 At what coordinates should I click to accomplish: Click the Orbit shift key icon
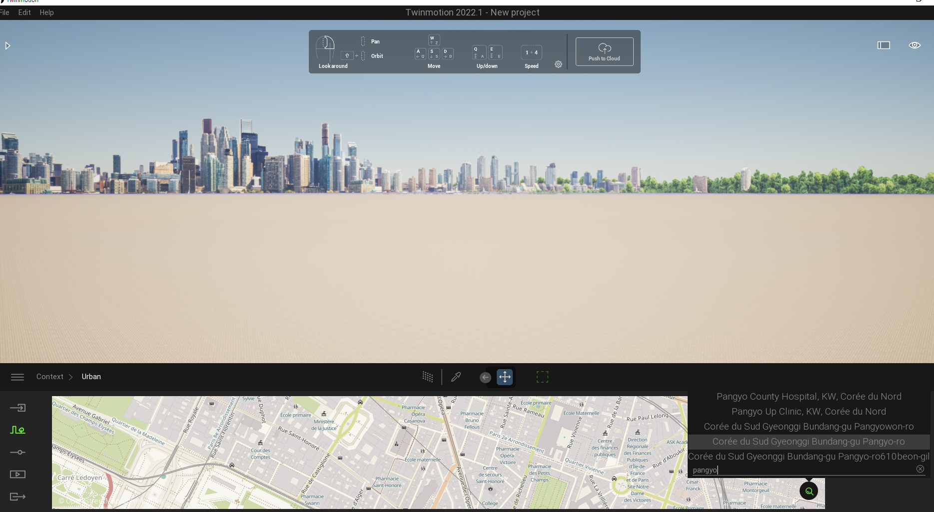click(347, 55)
